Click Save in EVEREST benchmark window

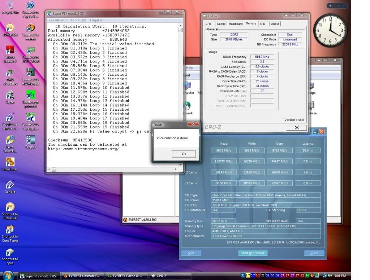coord(191,253)
